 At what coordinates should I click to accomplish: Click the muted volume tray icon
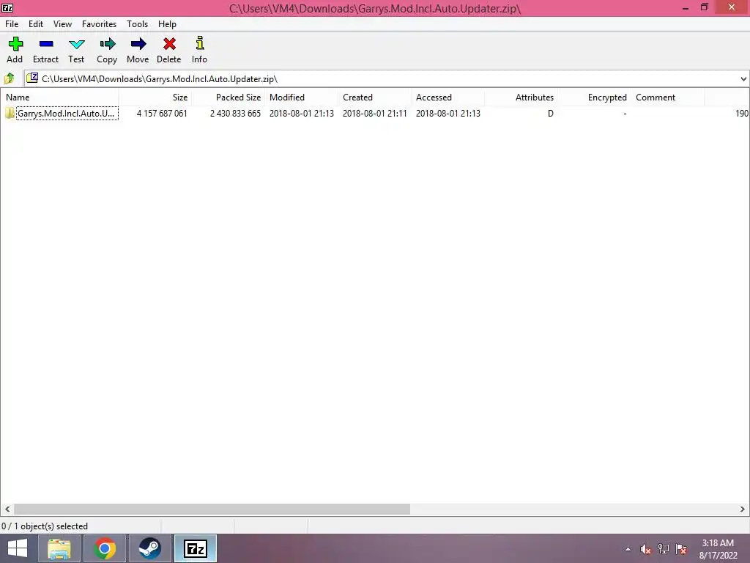646,549
